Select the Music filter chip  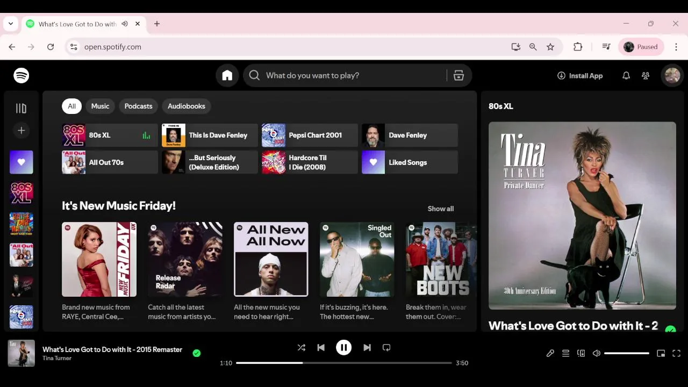point(100,106)
